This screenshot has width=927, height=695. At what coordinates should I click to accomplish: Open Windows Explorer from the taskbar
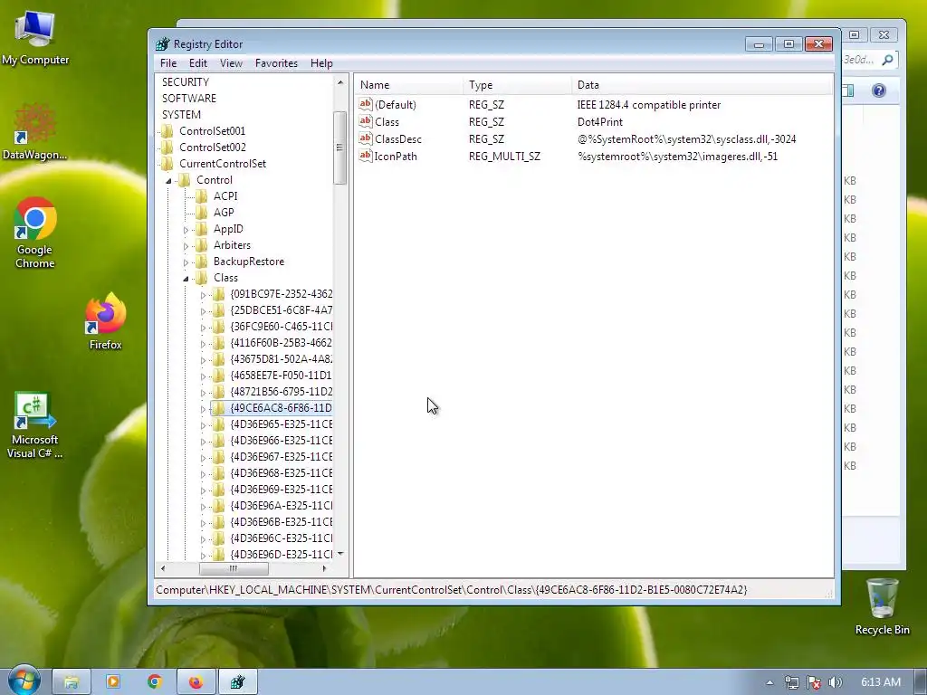coord(72,682)
